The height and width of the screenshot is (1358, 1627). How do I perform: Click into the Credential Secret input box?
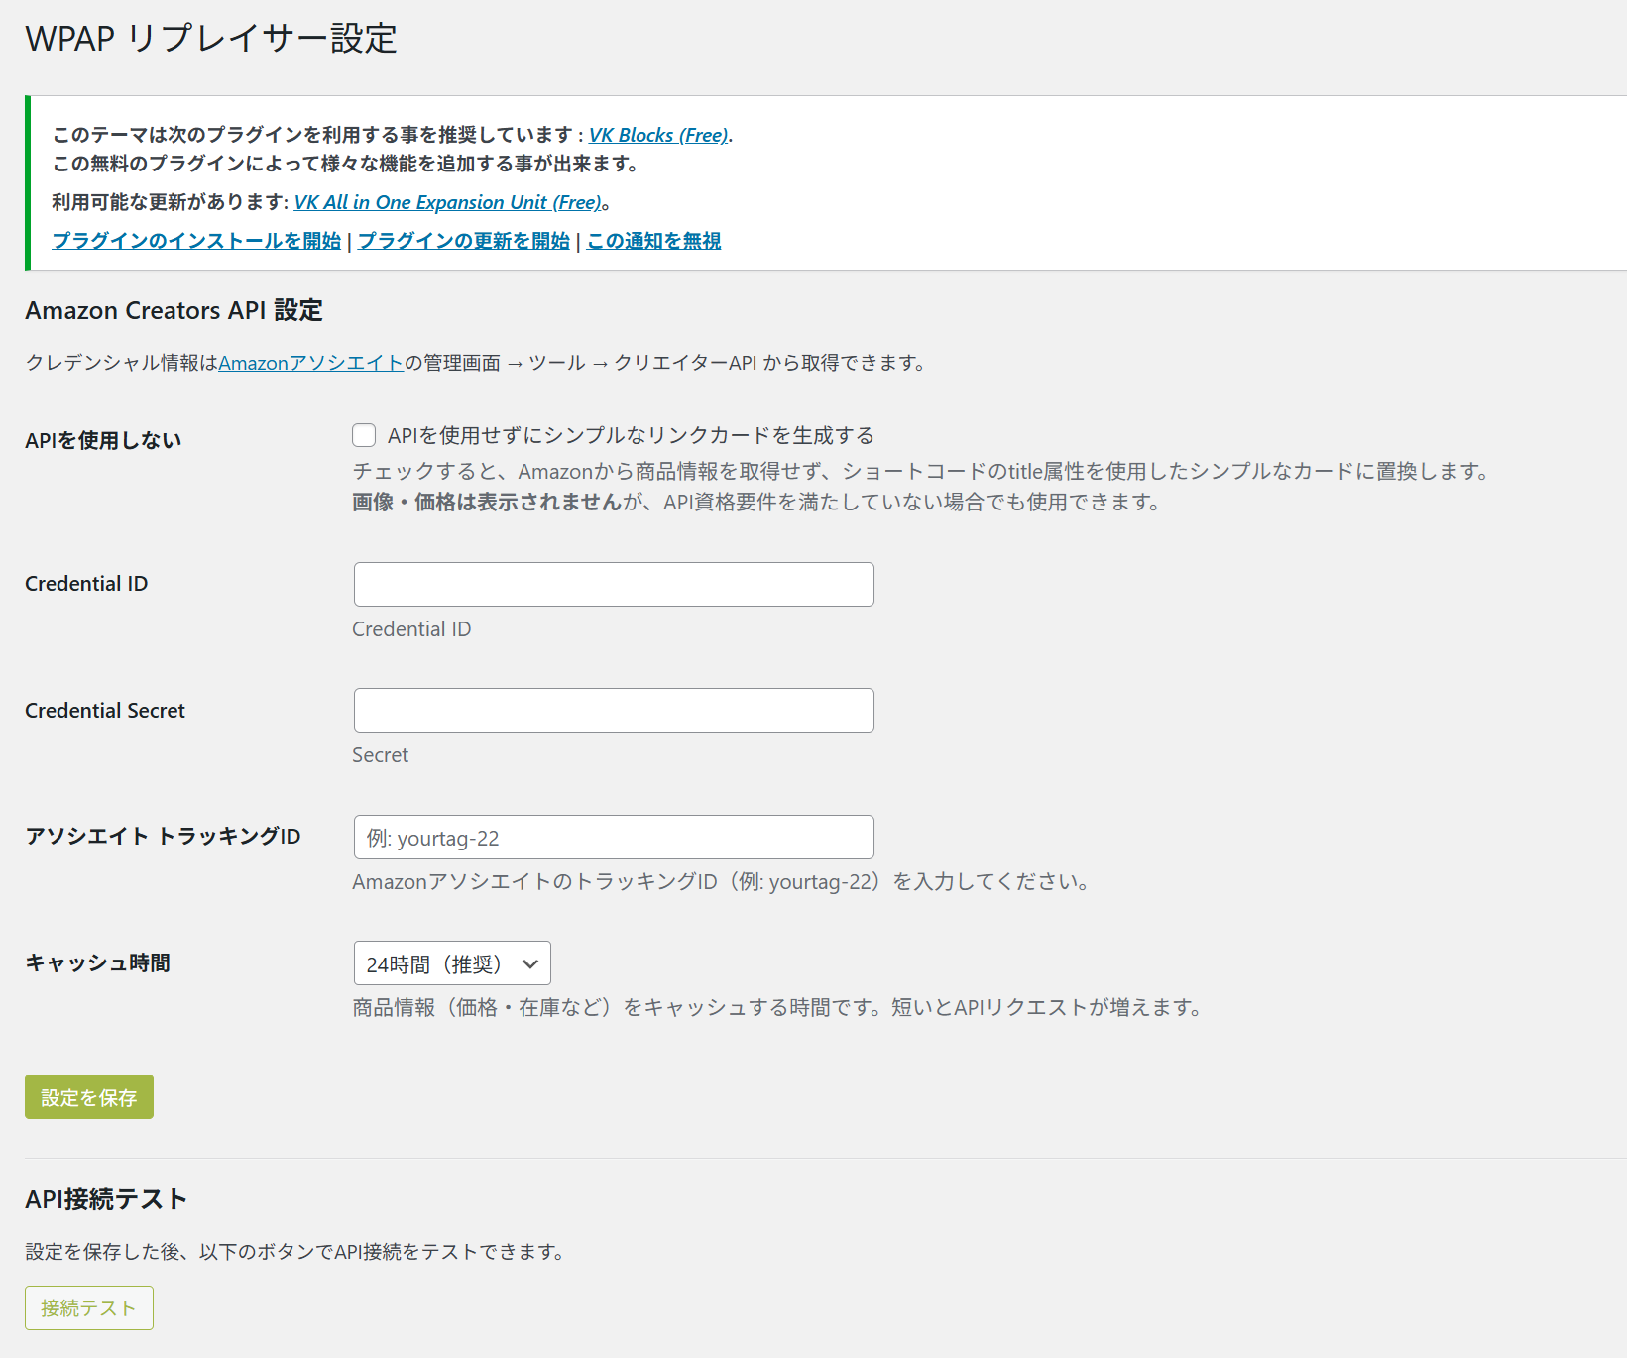(614, 711)
